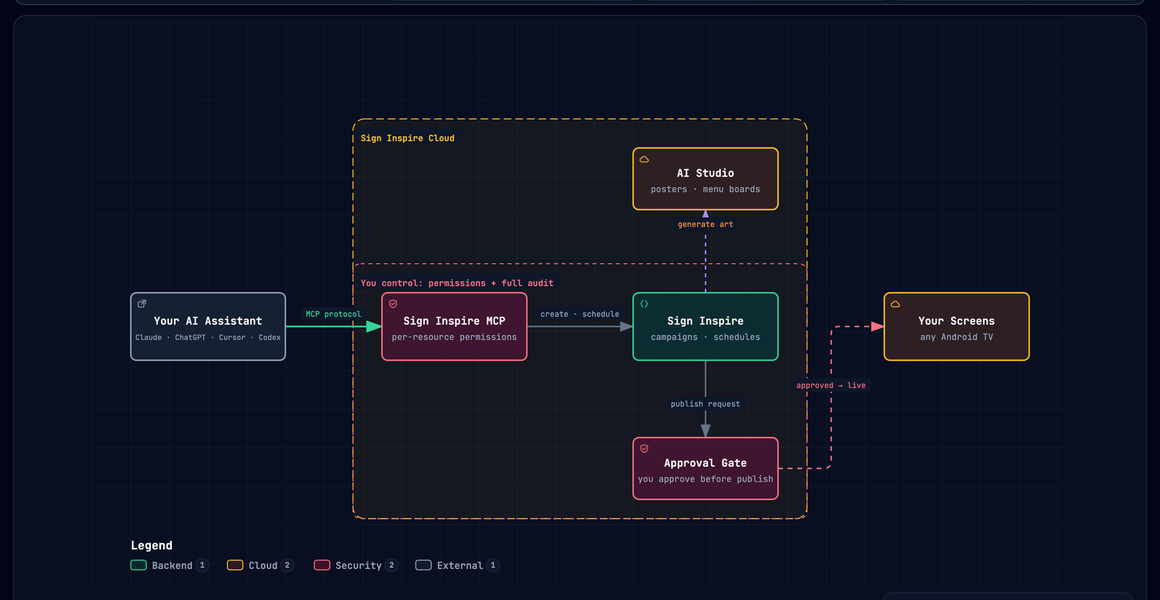Select the Your AI Assistant node title
The image size is (1160, 600).
pos(208,321)
